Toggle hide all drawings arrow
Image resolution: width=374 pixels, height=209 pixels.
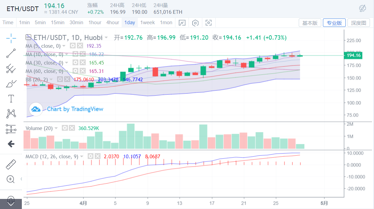click(11, 144)
